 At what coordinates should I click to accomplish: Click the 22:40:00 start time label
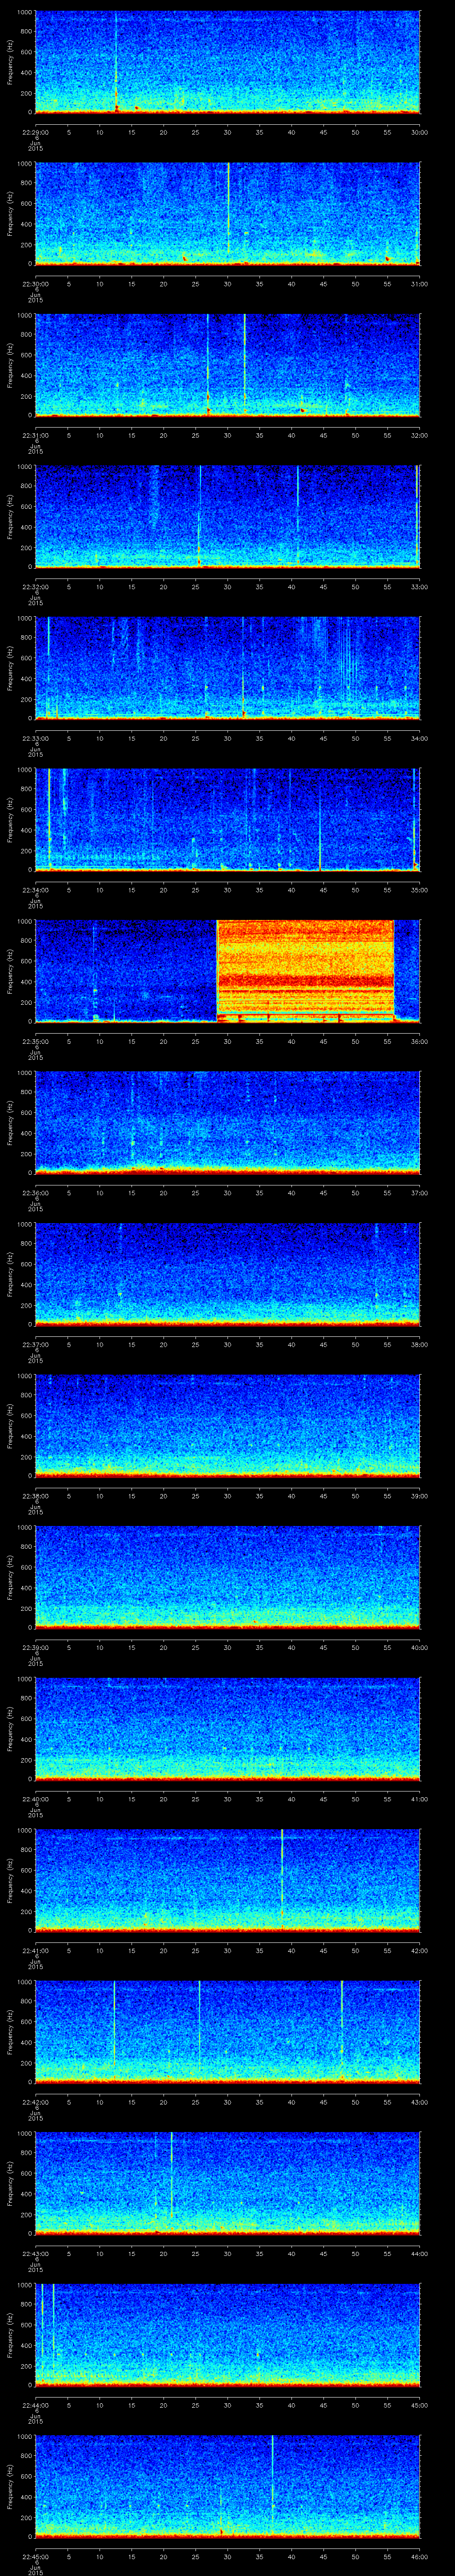[35, 1799]
